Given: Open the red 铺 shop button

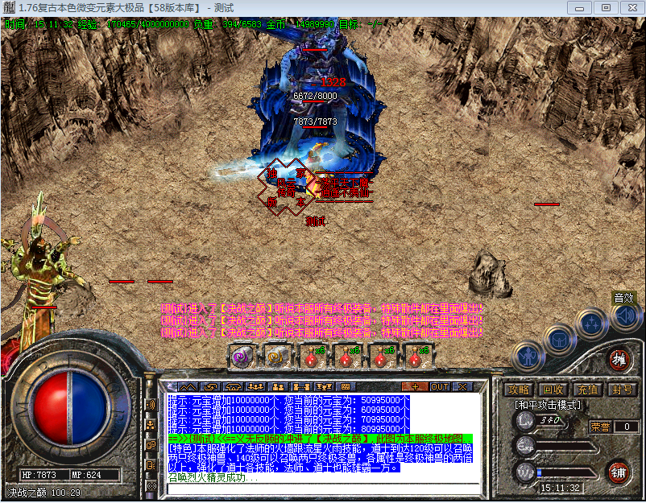Looking at the screenshot, I should coord(619,472).
